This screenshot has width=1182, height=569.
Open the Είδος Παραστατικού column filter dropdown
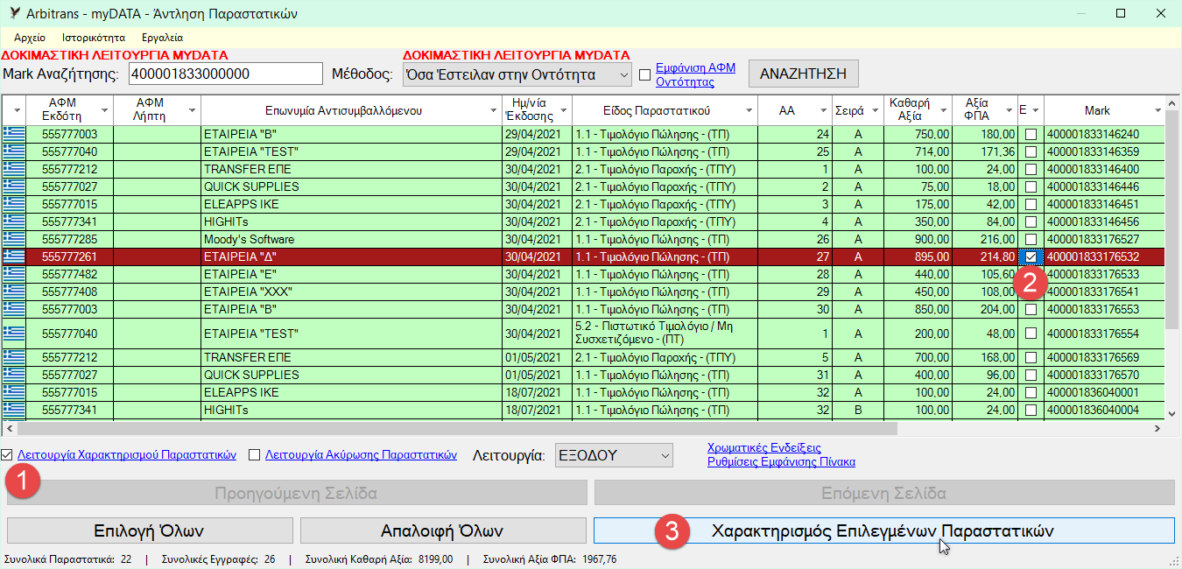point(749,110)
